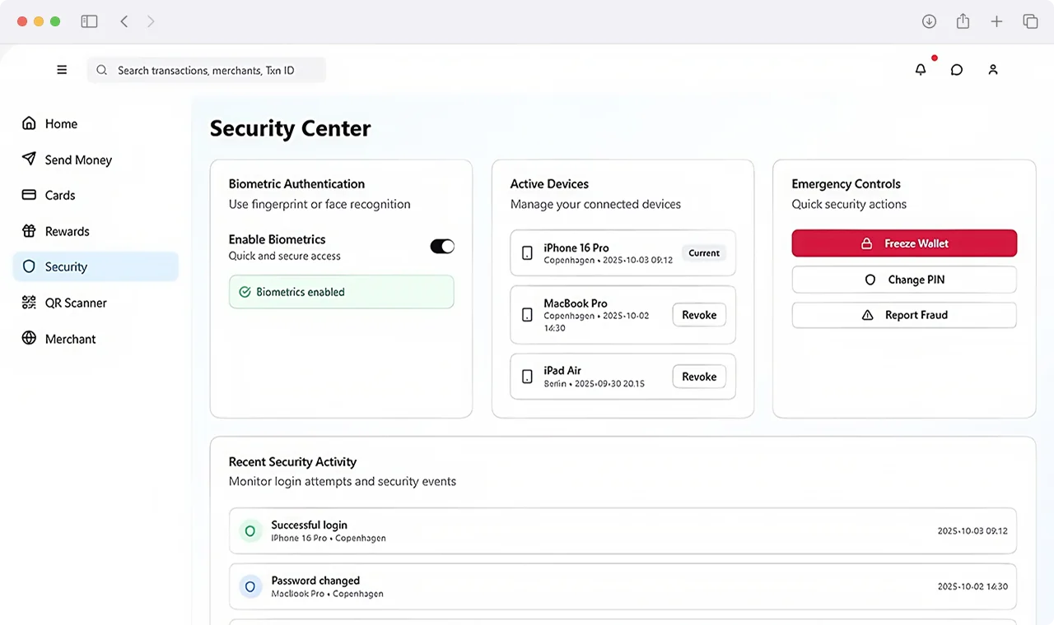The width and height of the screenshot is (1054, 625).
Task: Click the browser downloads icon
Action: tap(929, 21)
